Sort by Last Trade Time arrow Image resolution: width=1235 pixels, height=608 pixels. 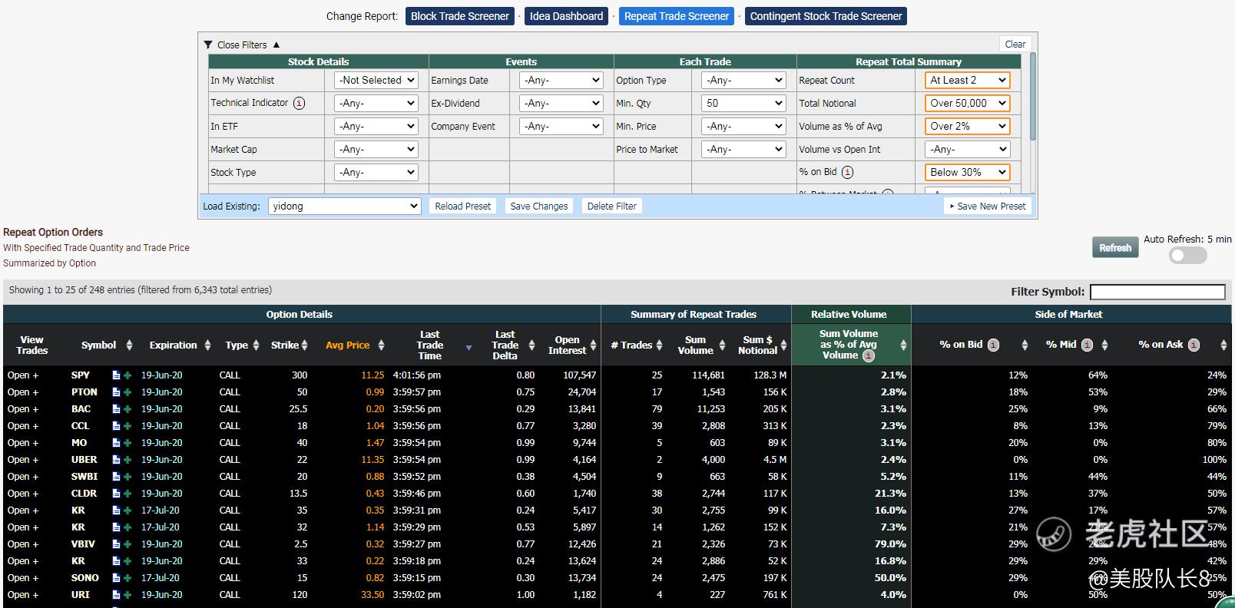tap(469, 349)
